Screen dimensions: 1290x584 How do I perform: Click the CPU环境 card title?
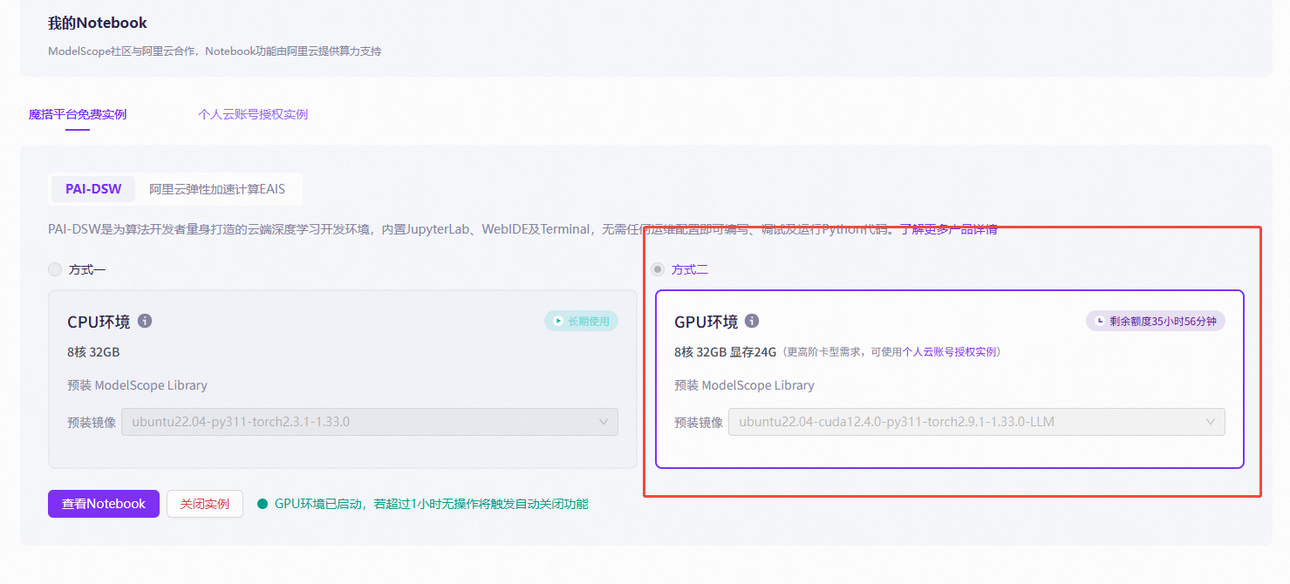tap(99, 322)
